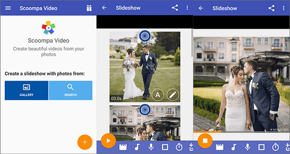
Task: Tap the microphone icon in right toolbar
Action: [248, 147]
